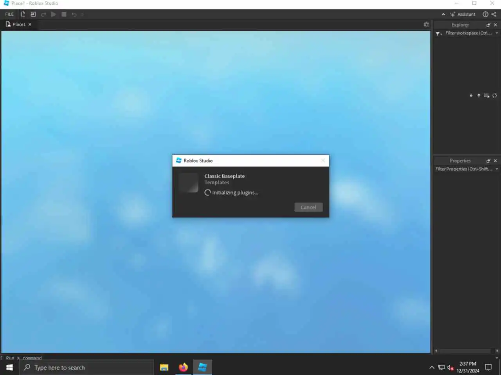The image size is (501, 375).
Task: Click the Filter Properties search field
Action: click(x=464, y=169)
